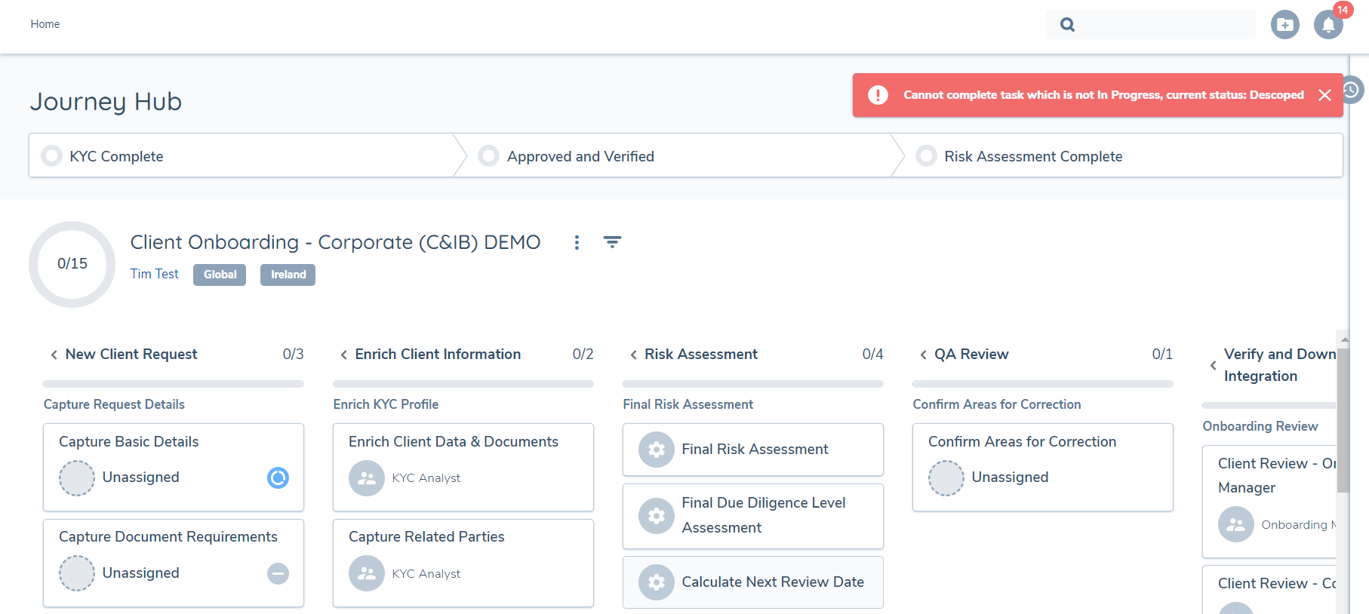
Task: Click the minus icon on Capture Document Requirements
Action: [278, 573]
